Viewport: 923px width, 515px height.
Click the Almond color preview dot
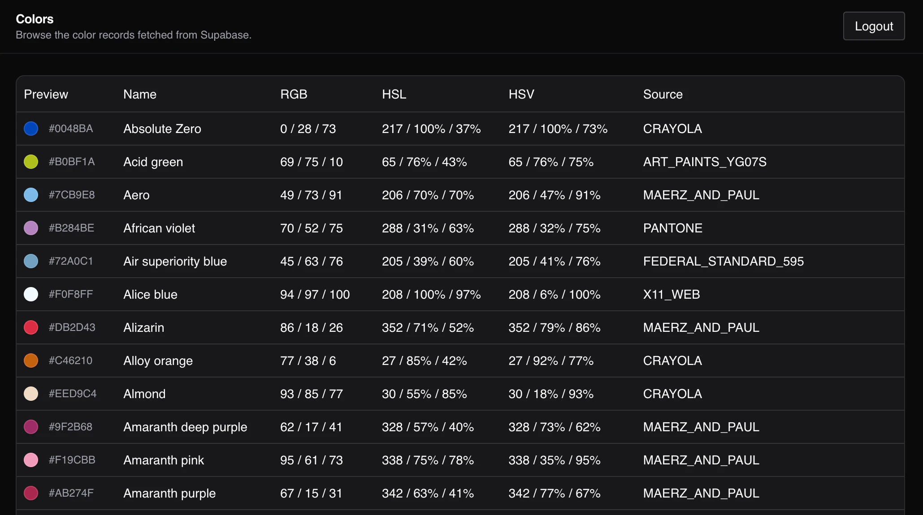(x=31, y=394)
